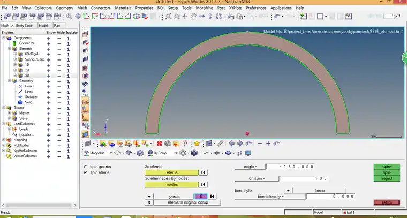The image size is (407, 218).
Task: Hide the Solids row with minus
Action: coord(59,103)
